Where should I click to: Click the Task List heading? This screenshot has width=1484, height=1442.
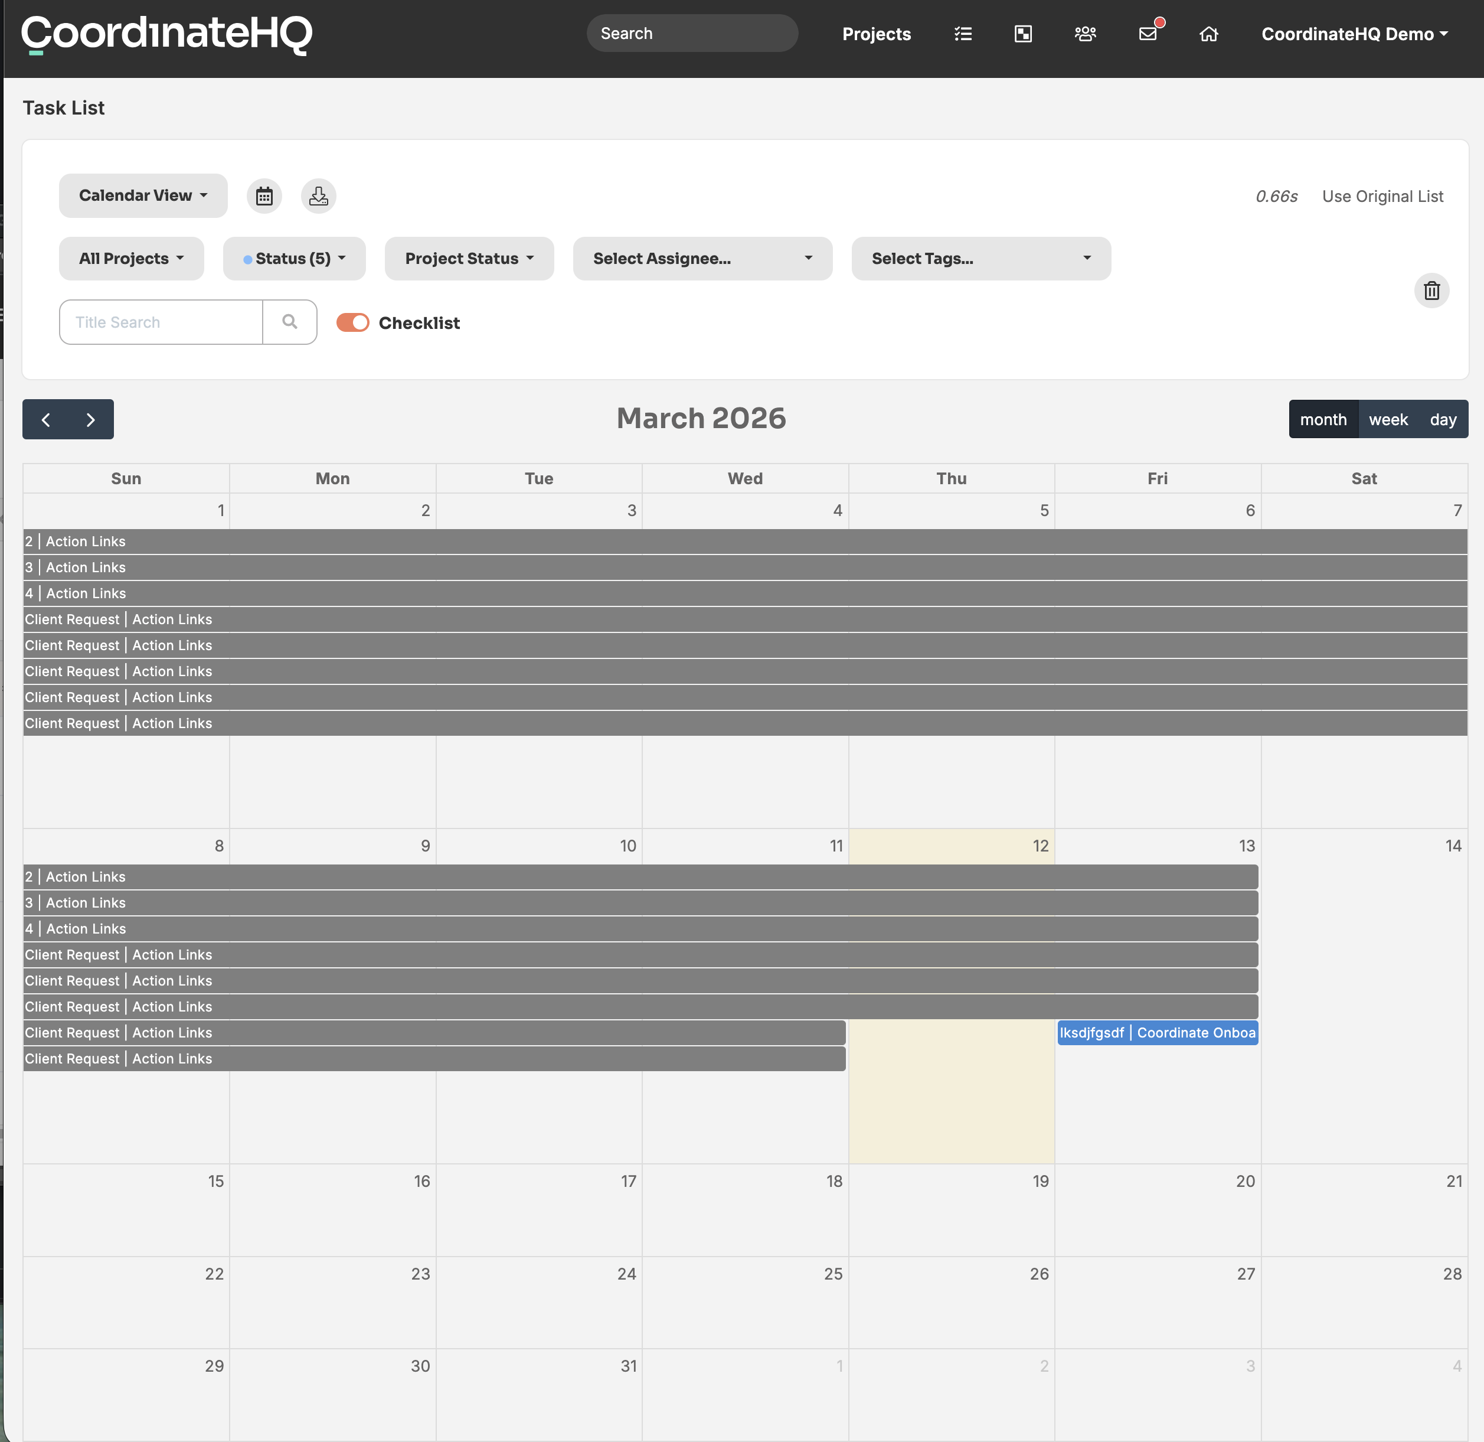click(64, 108)
